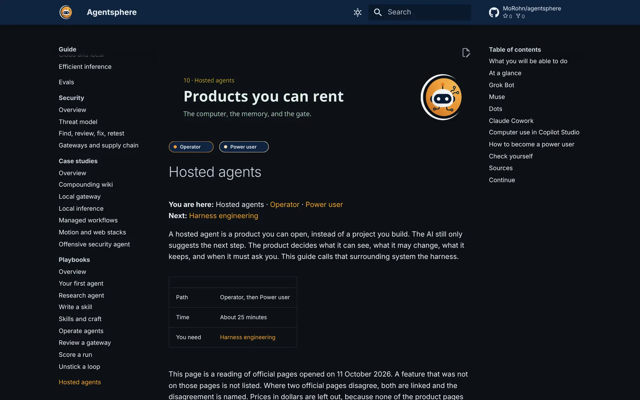Open Playbooks section heading
This screenshot has height=400, width=640.
(74, 260)
